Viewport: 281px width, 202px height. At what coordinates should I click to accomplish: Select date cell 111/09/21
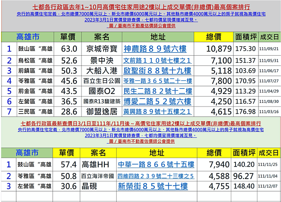click(269, 49)
